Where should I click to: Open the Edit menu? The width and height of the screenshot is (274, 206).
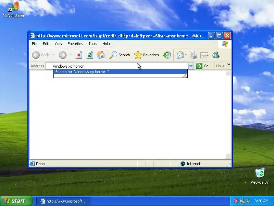(x=46, y=44)
